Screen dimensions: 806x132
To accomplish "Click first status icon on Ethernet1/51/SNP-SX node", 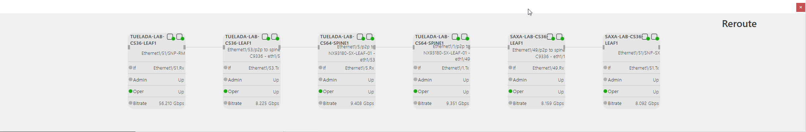I will 645,37.
